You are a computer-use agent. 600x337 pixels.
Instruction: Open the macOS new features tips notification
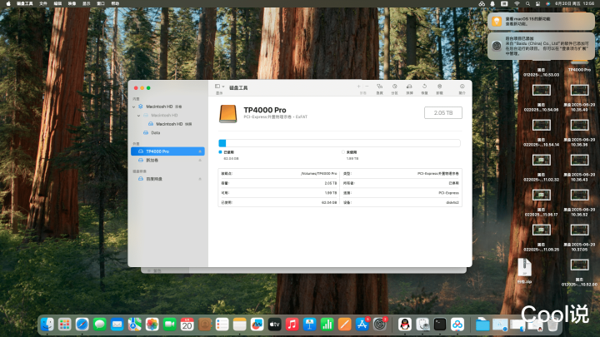coord(541,21)
